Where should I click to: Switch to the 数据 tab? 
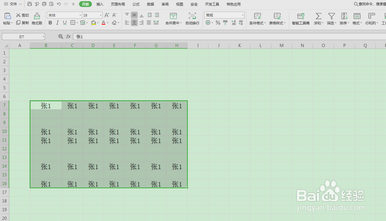[151, 4]
